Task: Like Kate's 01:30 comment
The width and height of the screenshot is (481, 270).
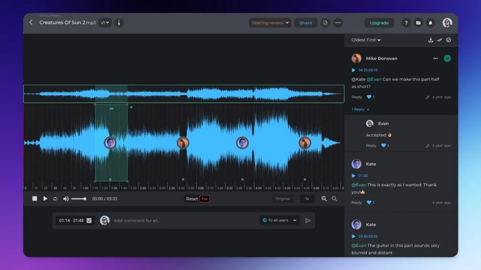Action: coord(369,202)
